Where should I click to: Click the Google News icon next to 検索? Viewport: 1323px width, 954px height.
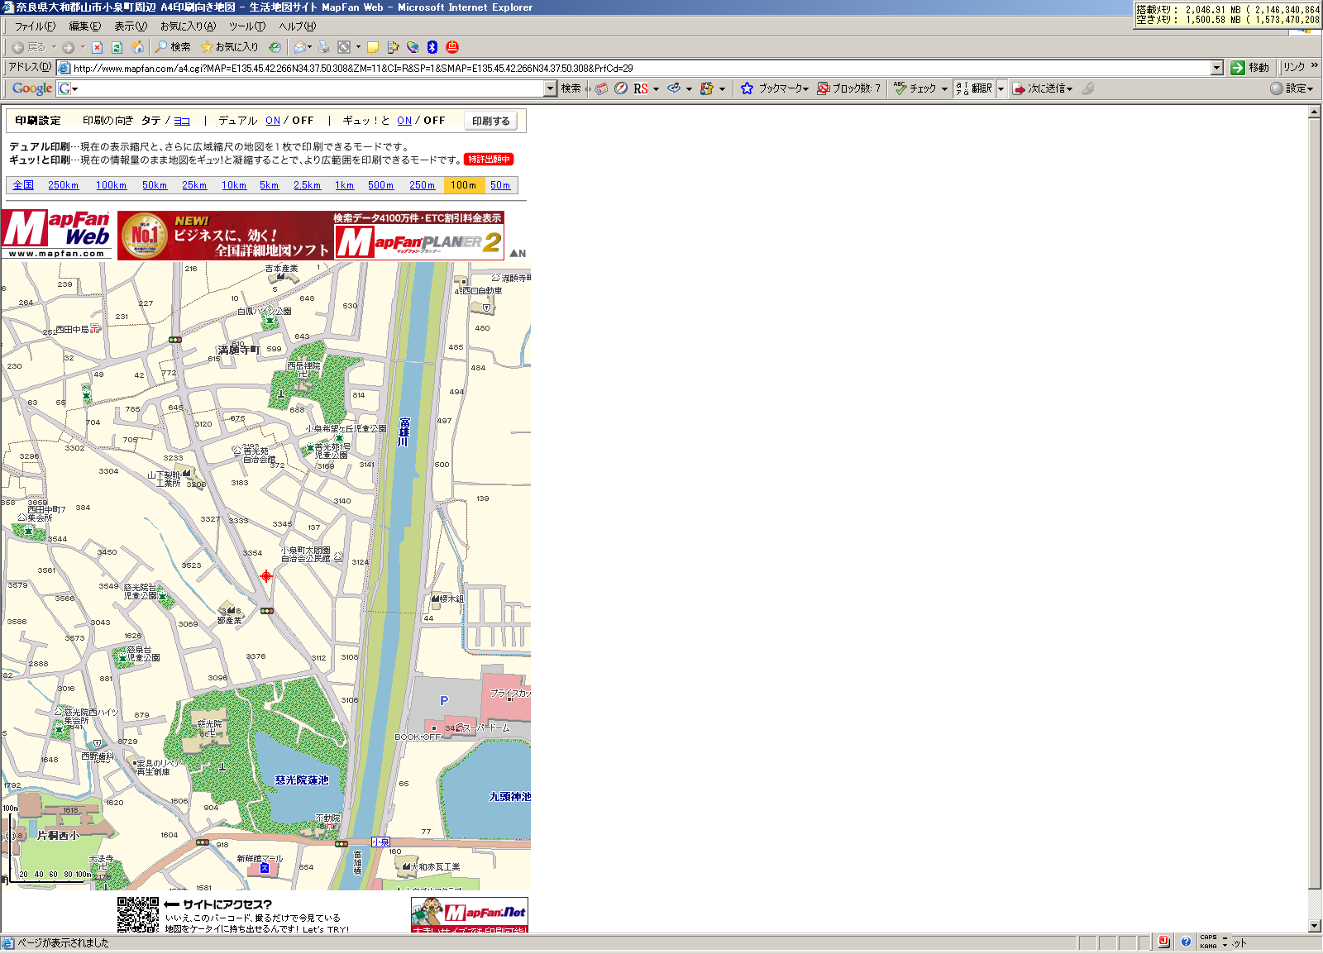click(601, 88)
